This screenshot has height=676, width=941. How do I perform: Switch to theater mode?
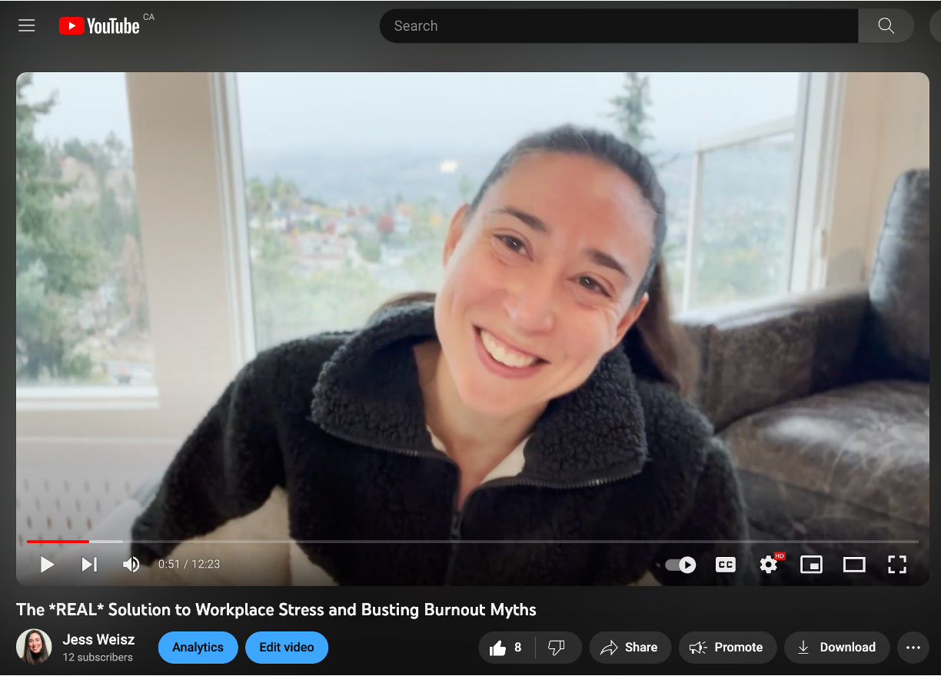(x=854, y=565)
